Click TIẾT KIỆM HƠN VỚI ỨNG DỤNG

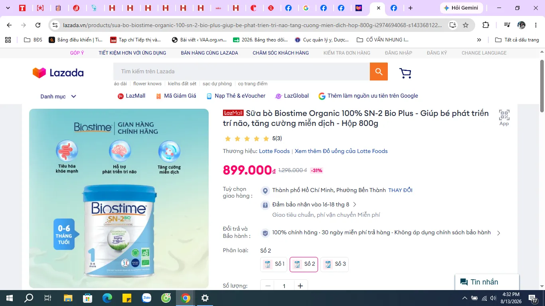tap(132, 53)
